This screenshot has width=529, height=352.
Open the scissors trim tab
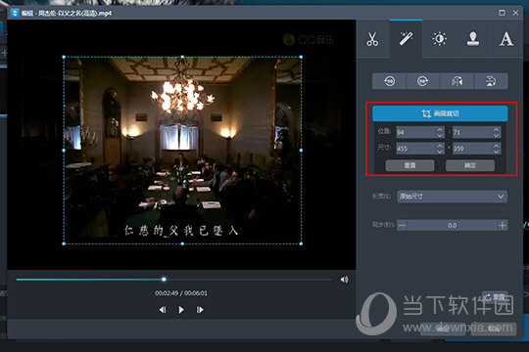pyautogui.click(x=372, y=39)
